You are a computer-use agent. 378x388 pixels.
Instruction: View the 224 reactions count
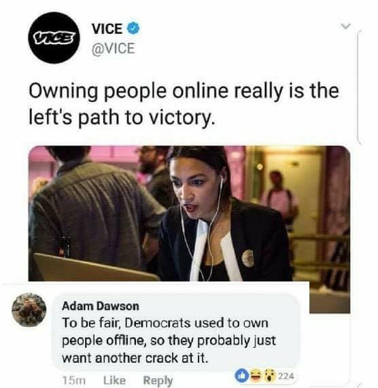[x=286, y=376]
